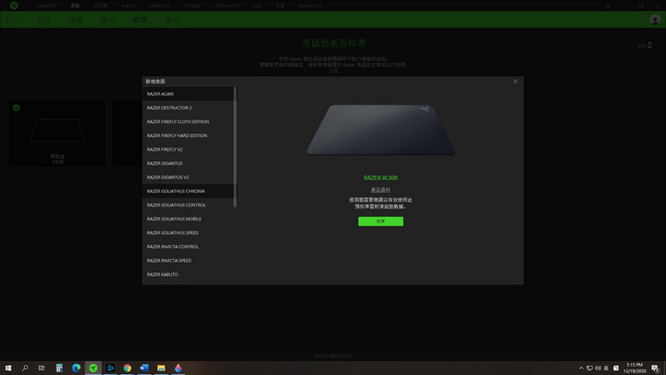The image size is (666, 375).
Task: Click the default surface card thumbnail
Action: coord(57,133)
